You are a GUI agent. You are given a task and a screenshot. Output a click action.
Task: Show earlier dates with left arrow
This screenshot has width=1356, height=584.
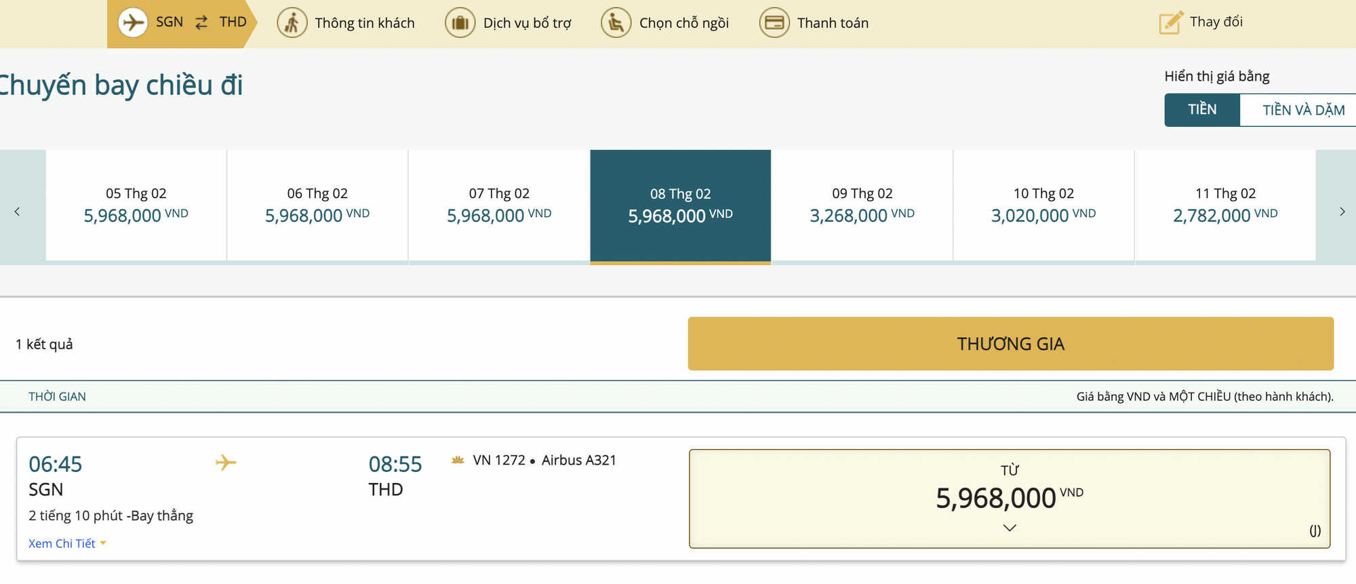17,212
